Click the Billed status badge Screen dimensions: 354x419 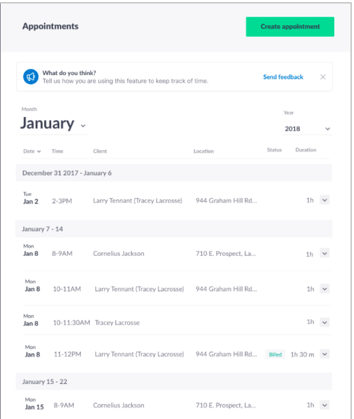point(275,355)
